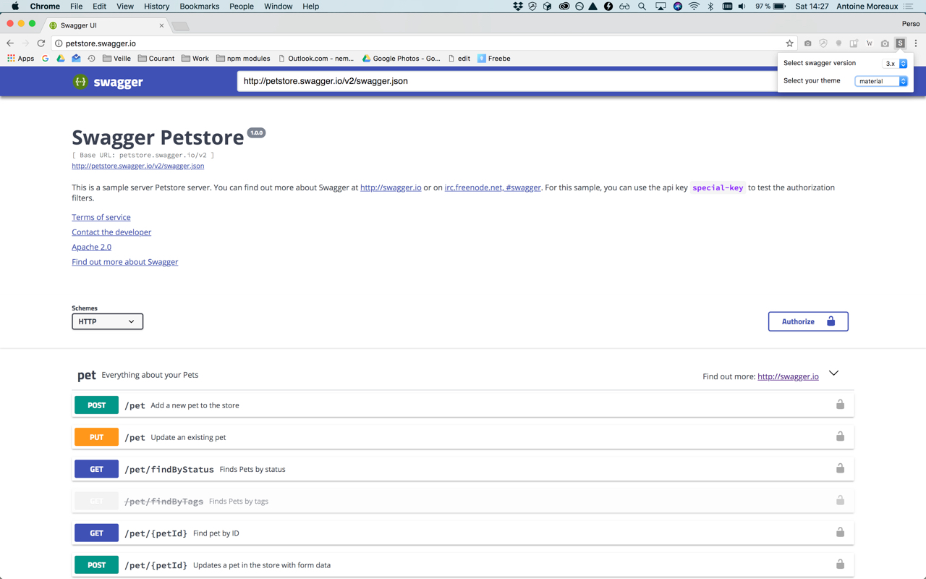Screen dimensions: 926x579
Task: Expand the POST /pet Add a new pet operation
Action: [x=463, y=405]
